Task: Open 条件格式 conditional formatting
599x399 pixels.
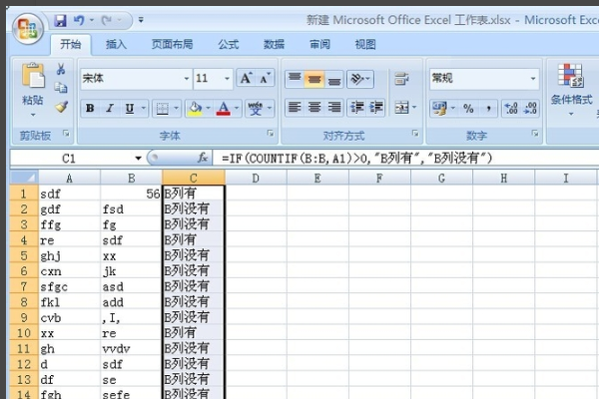Action: point(571,89)
